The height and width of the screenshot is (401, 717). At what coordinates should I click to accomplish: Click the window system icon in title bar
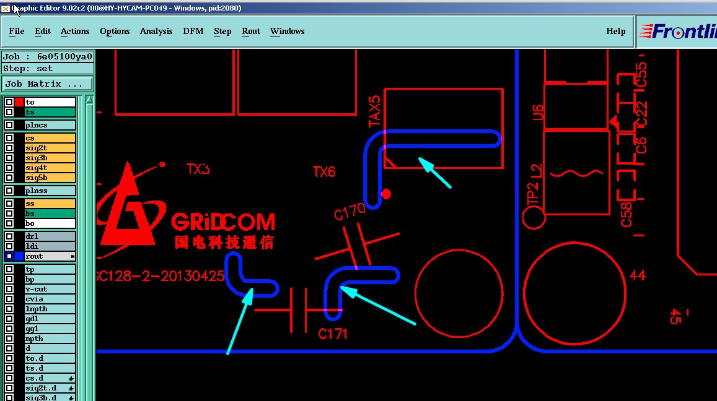click(x=5, y=8)
